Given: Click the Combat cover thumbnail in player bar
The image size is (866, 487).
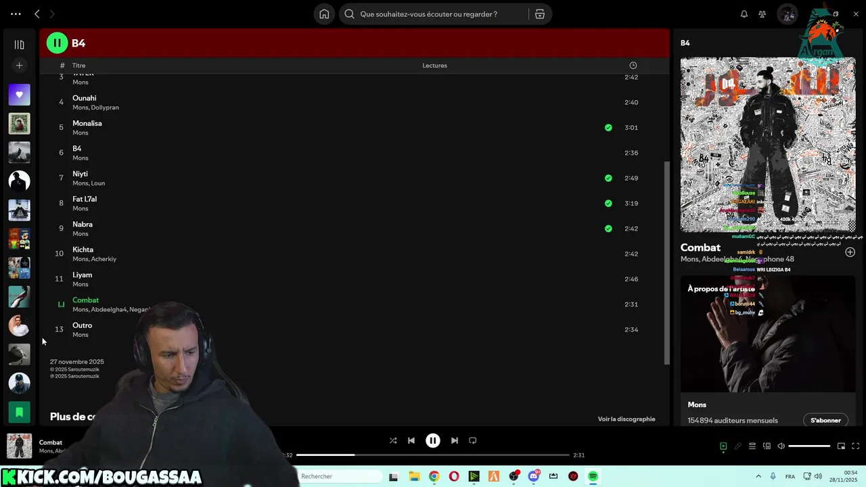Looking at the screenshot, I should click(19, 446).
